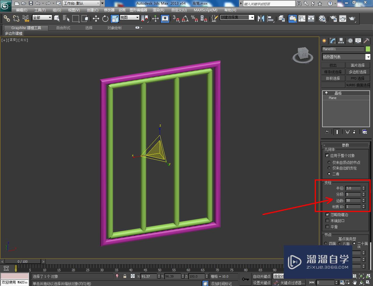The image size is (373, 286).
Task: Activate the Select and Move tool
Action: 96,18
